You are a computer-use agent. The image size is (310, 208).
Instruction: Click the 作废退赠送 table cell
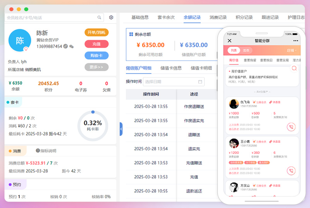(x=194, y=107)
